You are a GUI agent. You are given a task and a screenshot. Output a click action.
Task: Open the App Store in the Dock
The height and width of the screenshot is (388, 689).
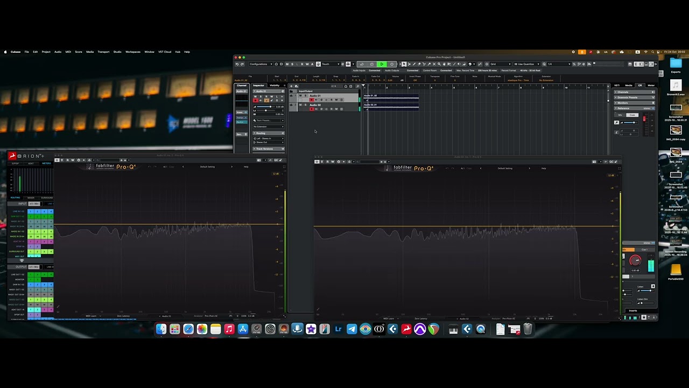[x=243, y=329]
